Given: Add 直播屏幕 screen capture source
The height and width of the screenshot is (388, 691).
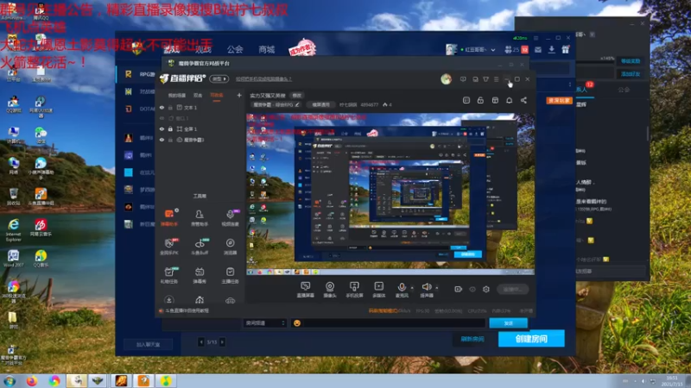Looking at the screenshot, I should click(306, 290).
